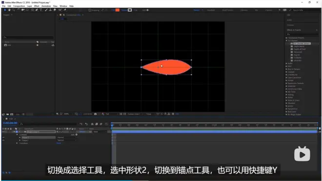Screen dimensions: 322x181
Task: Click the blue Reset link under Transform
Action: tap(59, 143)
